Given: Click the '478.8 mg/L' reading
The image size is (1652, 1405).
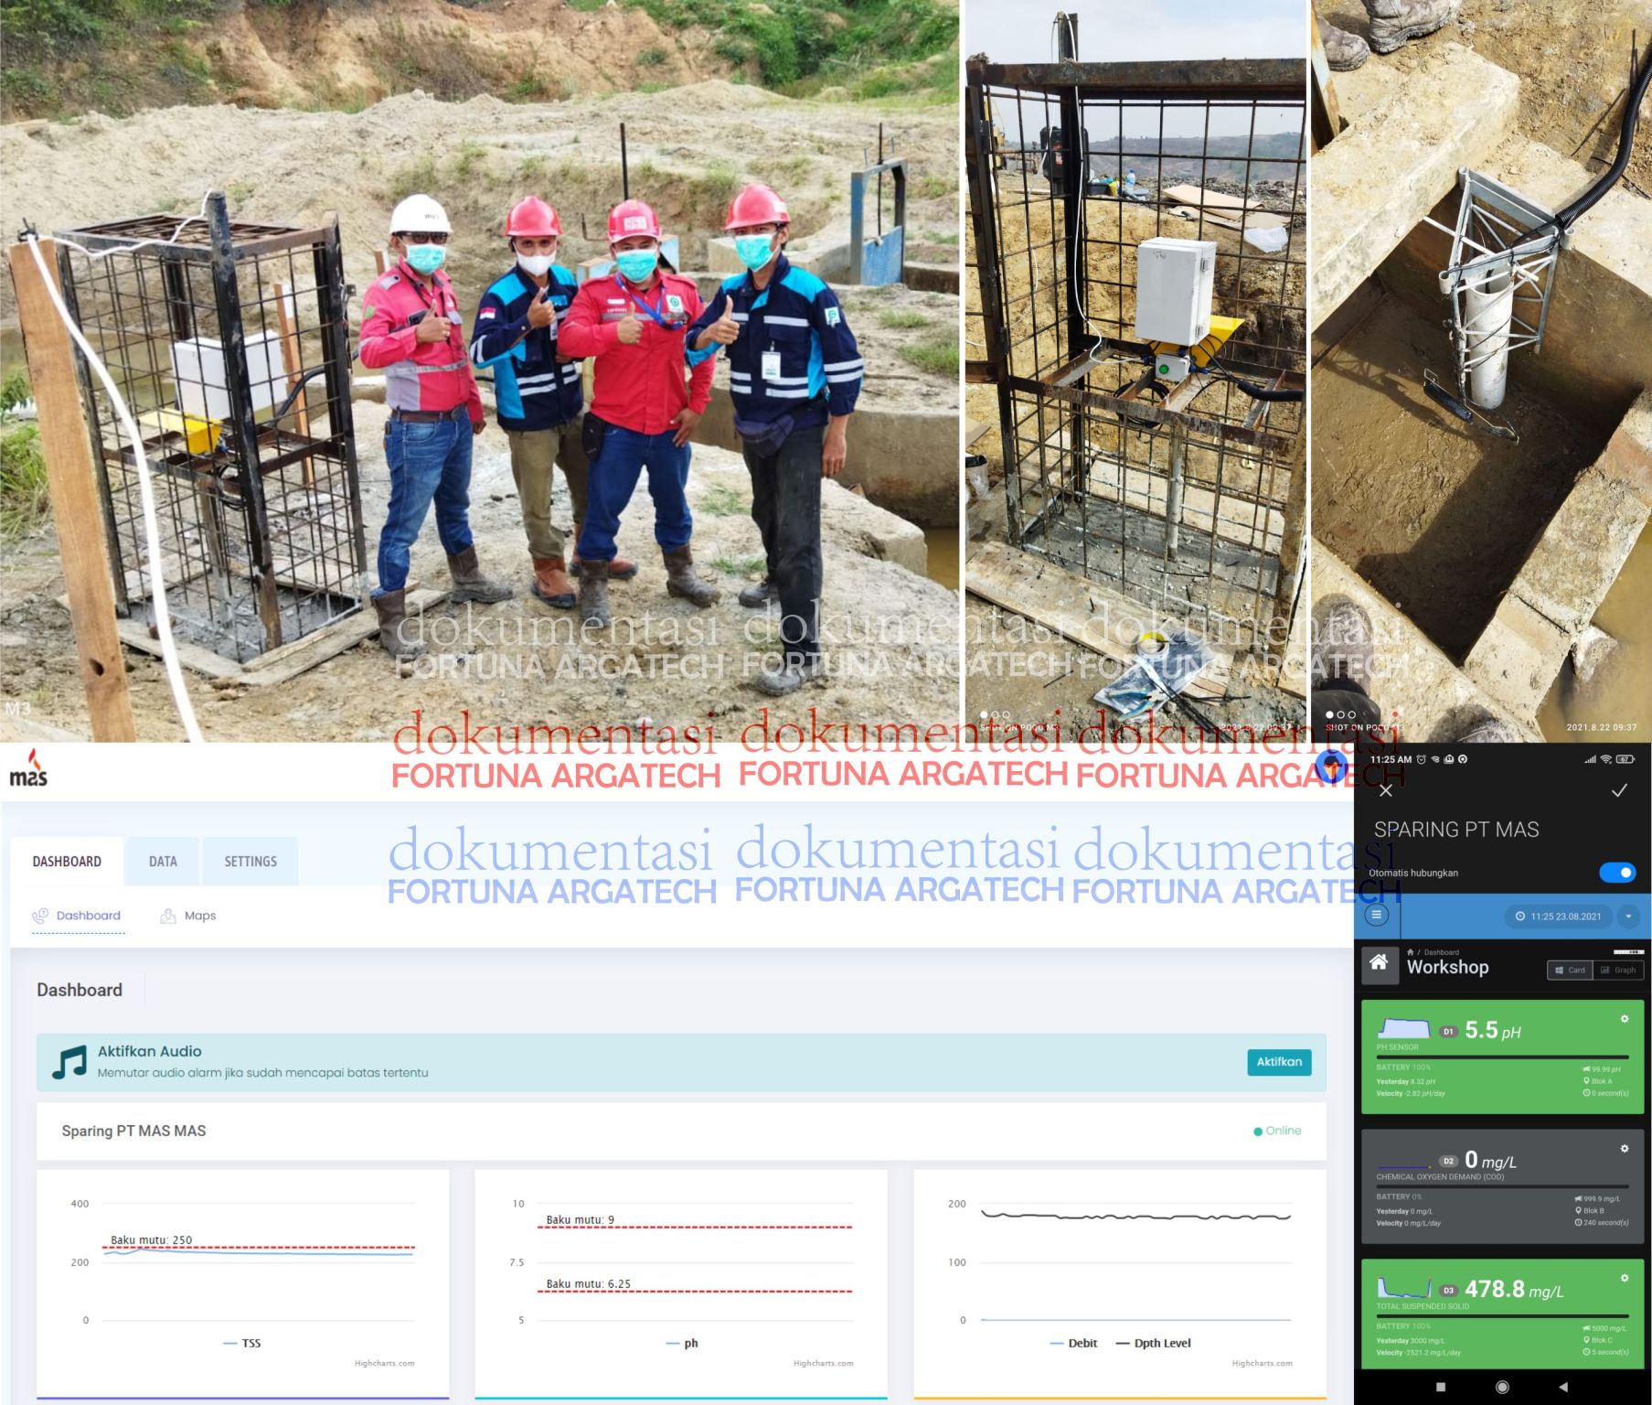Looking at the screenshot, I should click(x=1514, y=1290).
